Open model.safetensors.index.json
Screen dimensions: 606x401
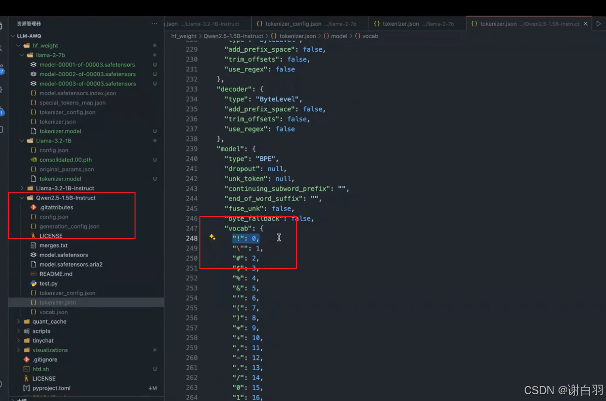point(77,93)
